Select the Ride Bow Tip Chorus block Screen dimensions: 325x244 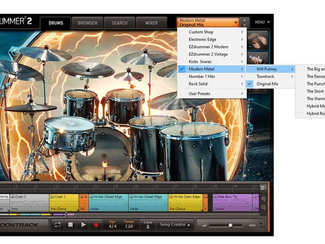pos(232,203)
